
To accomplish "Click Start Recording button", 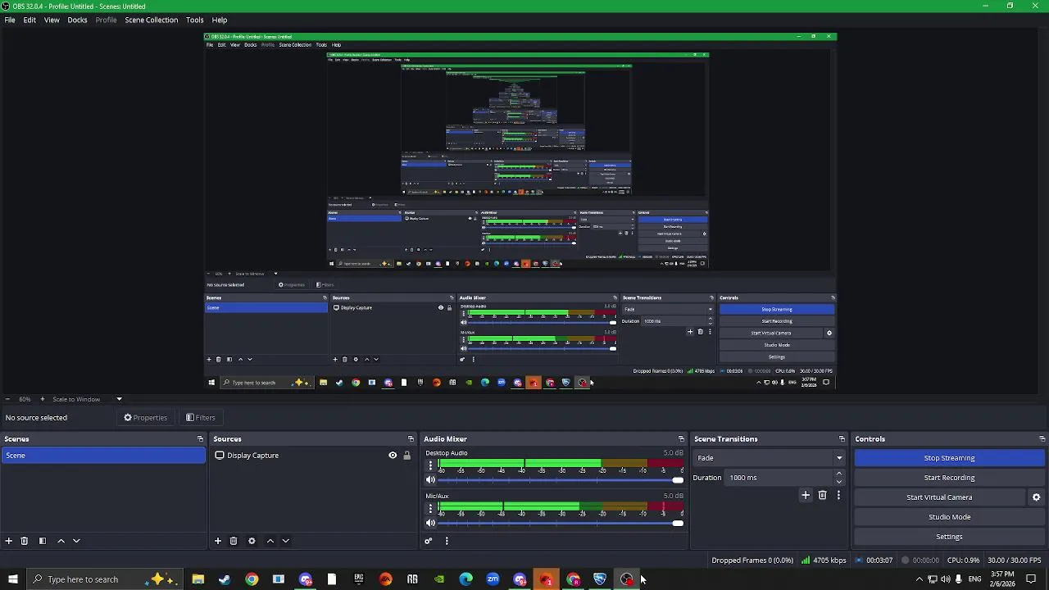I will 949,478.
